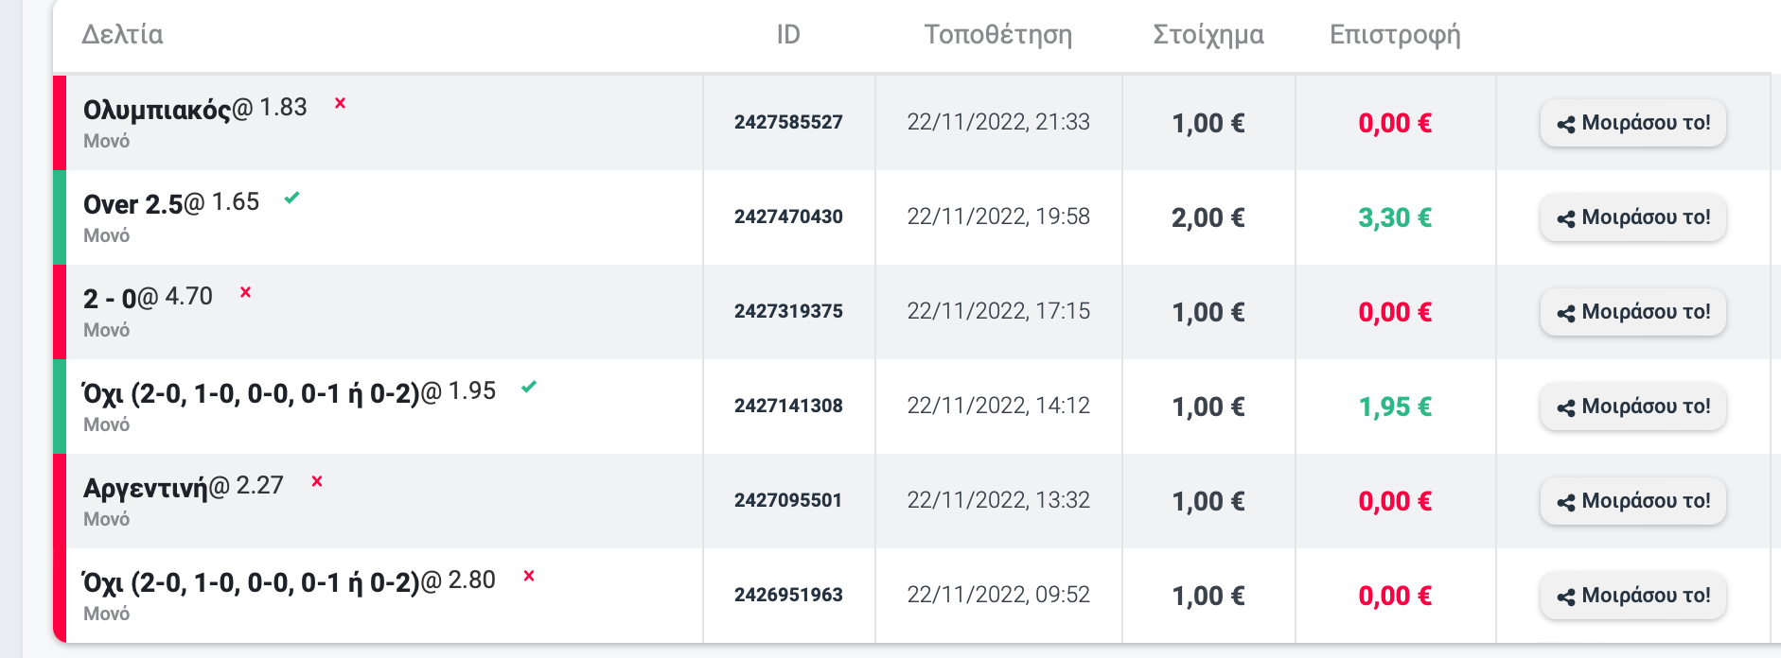
Task: Click the red X beside the 2 - 0 bet
Action: (245, 292)
